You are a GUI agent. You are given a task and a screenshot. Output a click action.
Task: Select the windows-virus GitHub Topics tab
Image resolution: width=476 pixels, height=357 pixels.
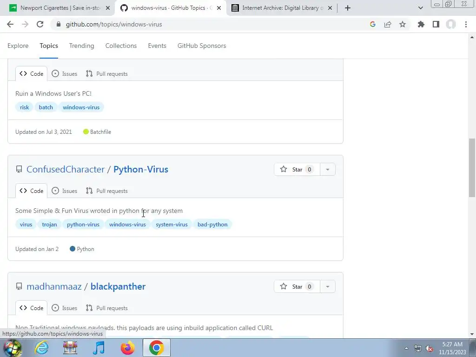170,8
